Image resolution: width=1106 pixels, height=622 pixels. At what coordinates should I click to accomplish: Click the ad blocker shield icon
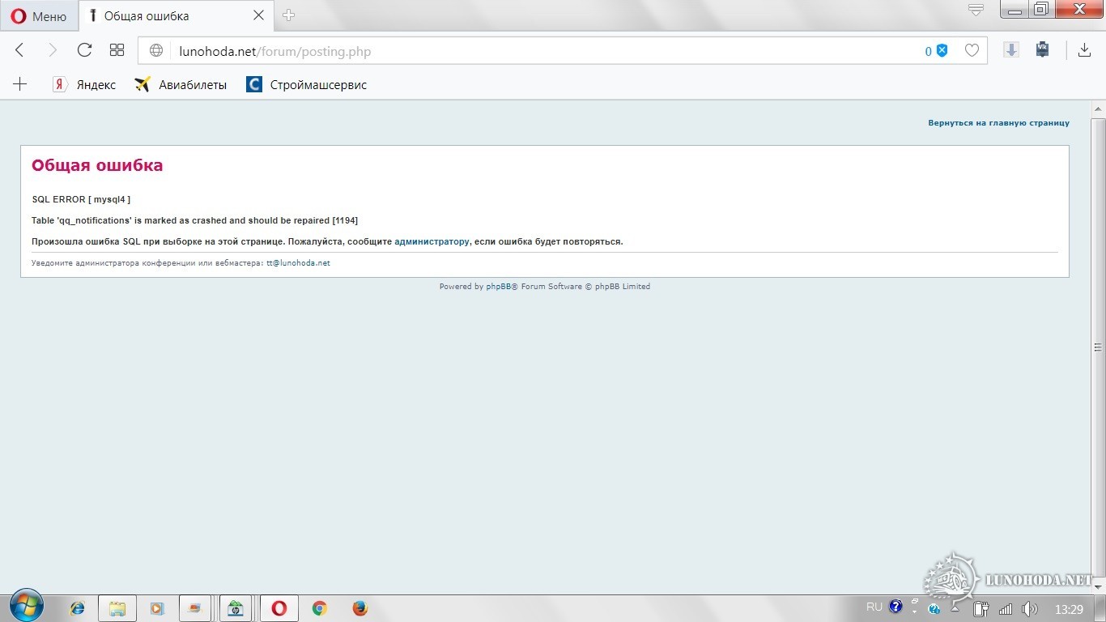click(942, 50)
